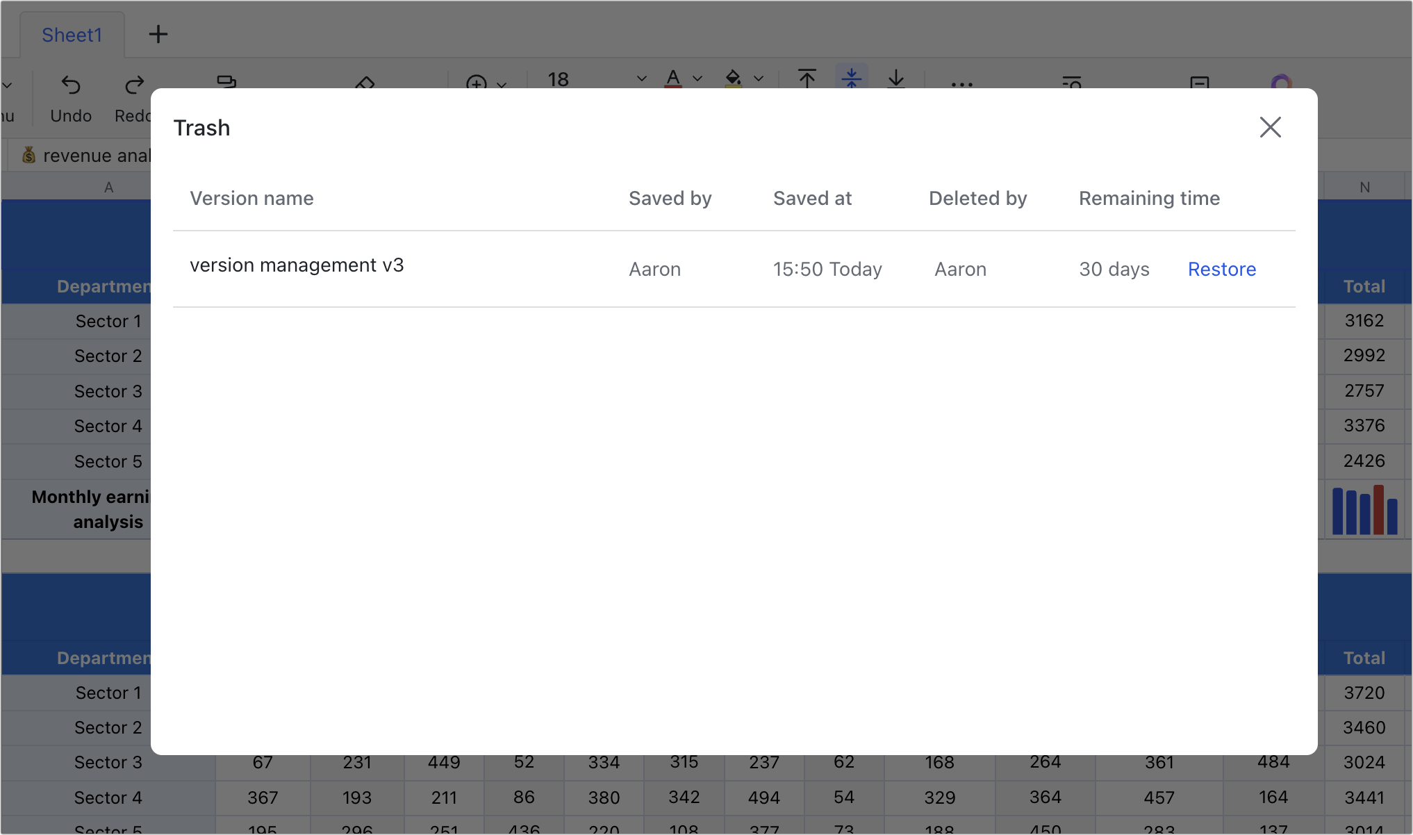Expand the fill color dropdown arrow
Screen dimensions: 1413x835
click(x=759, y=78)
